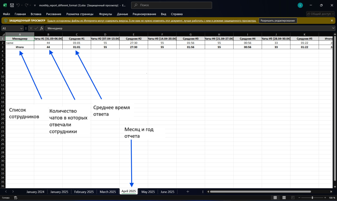Switch to Page Layout view
The width and height of the screenshot is (337, 201).
284,198
